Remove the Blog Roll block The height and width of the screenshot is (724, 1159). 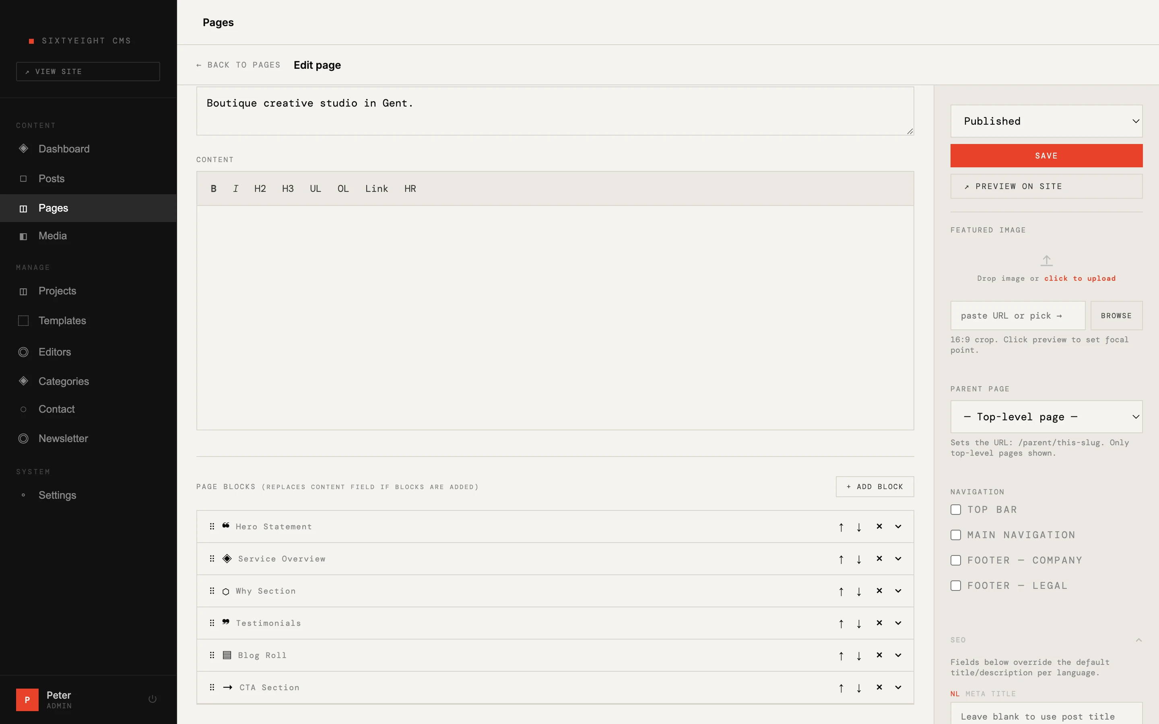tap(879, 655)
